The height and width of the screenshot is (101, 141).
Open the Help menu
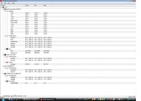point(13,3)
